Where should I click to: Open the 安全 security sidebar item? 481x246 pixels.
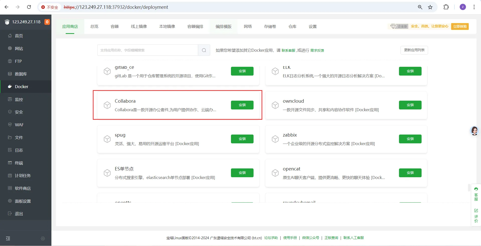(x=26, y=112)
